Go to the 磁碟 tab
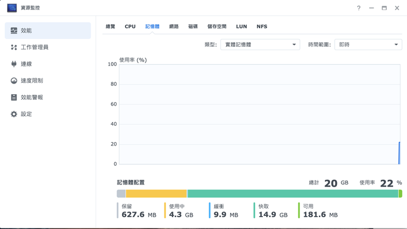Viewport: 407px width, 229px height. click(x=193, y=27)
